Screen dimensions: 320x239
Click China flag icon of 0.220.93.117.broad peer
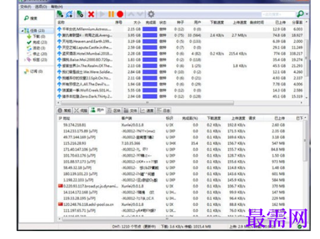60,186
